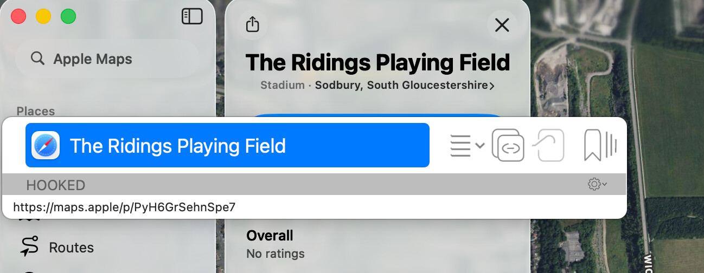Click the HOOKED section header
The image size is (704, 273).
[x=56, y=185]
